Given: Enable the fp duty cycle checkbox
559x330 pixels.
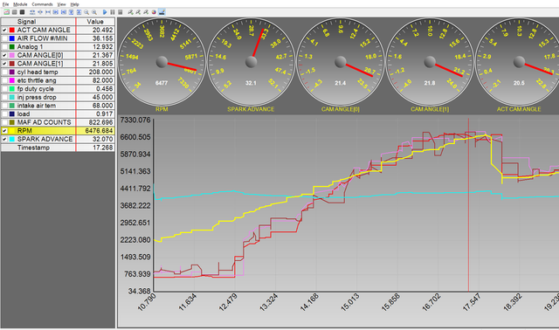Looking at the screenshot, I should tap(4, 89).
